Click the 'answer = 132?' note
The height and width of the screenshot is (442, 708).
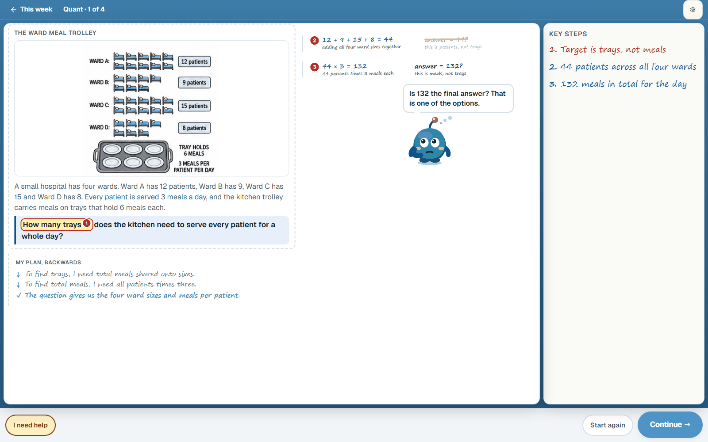point(439,66)
